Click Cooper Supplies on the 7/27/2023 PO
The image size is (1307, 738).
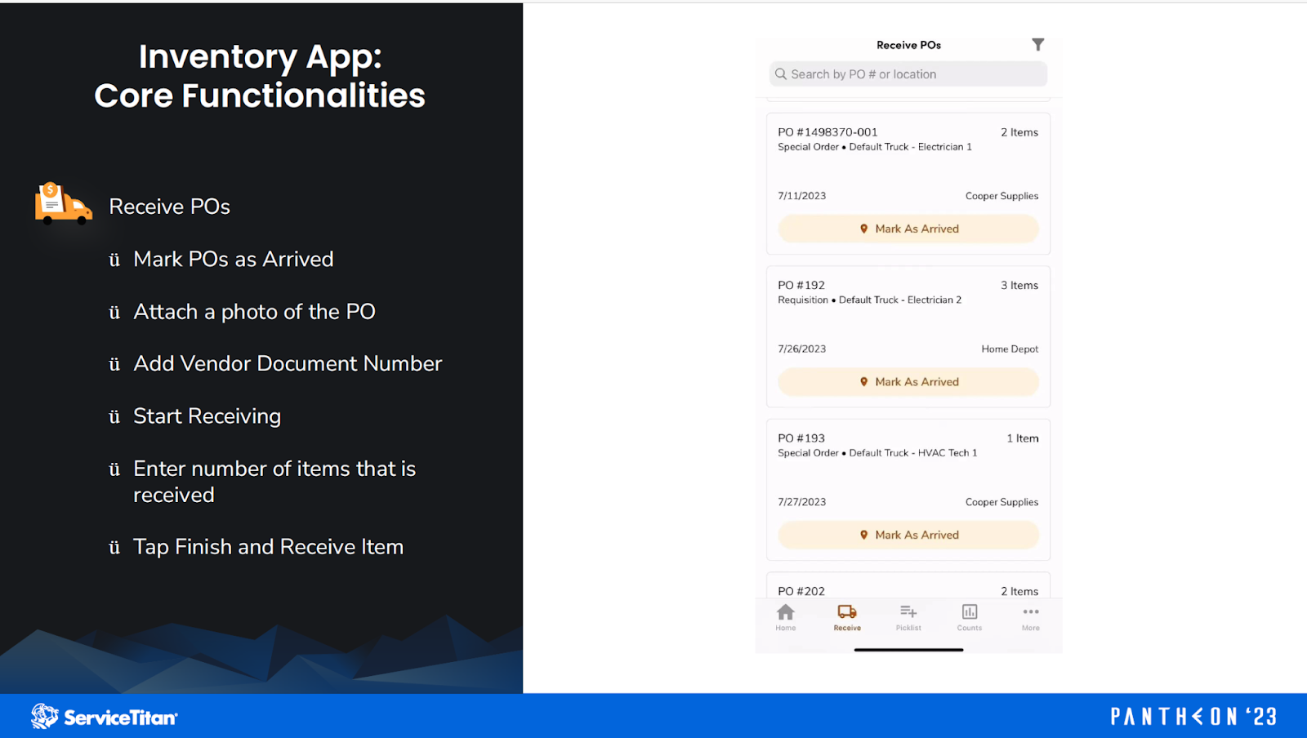click(1001, 502)
